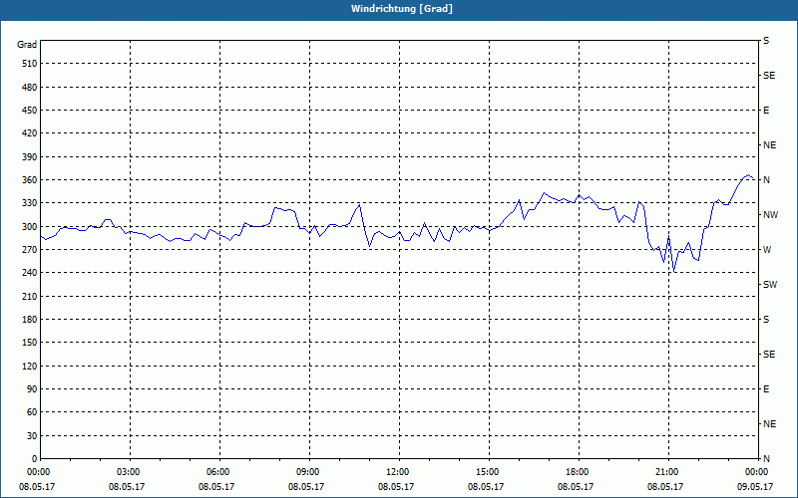Screen dimensions: 798x498
Task: Click the "Windrichtung [Grad]" chart title
Action: pyautogui.click(x=402, y=9)
